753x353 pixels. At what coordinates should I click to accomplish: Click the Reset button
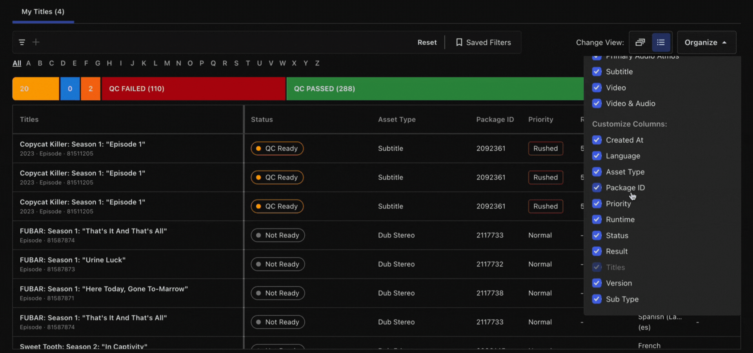427,42
